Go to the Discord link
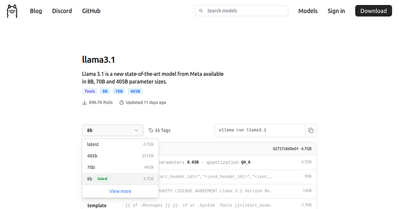Screen dimensions: 399x209 click(62, 11)
